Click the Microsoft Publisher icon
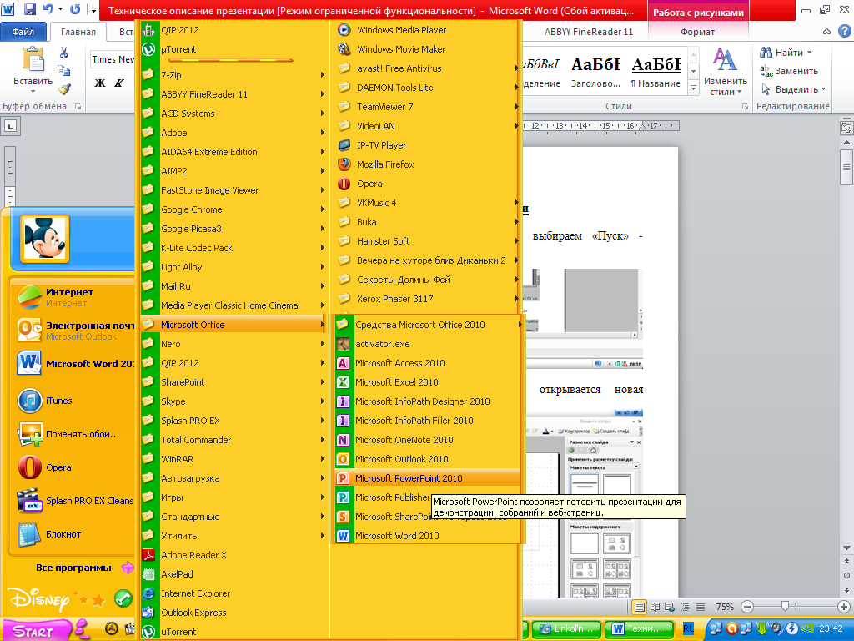The width and height of the screenshot is (854, 641). pyautogui.click(x=343, y=497)
